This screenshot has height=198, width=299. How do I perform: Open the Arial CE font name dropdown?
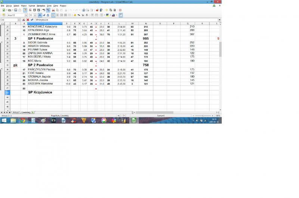26,15
